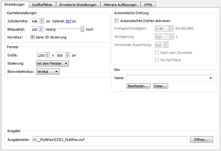Screen dimensions: 221x151
Task: Switch to the Grafikeffekte tab
Action: click(x=42, y=5)
